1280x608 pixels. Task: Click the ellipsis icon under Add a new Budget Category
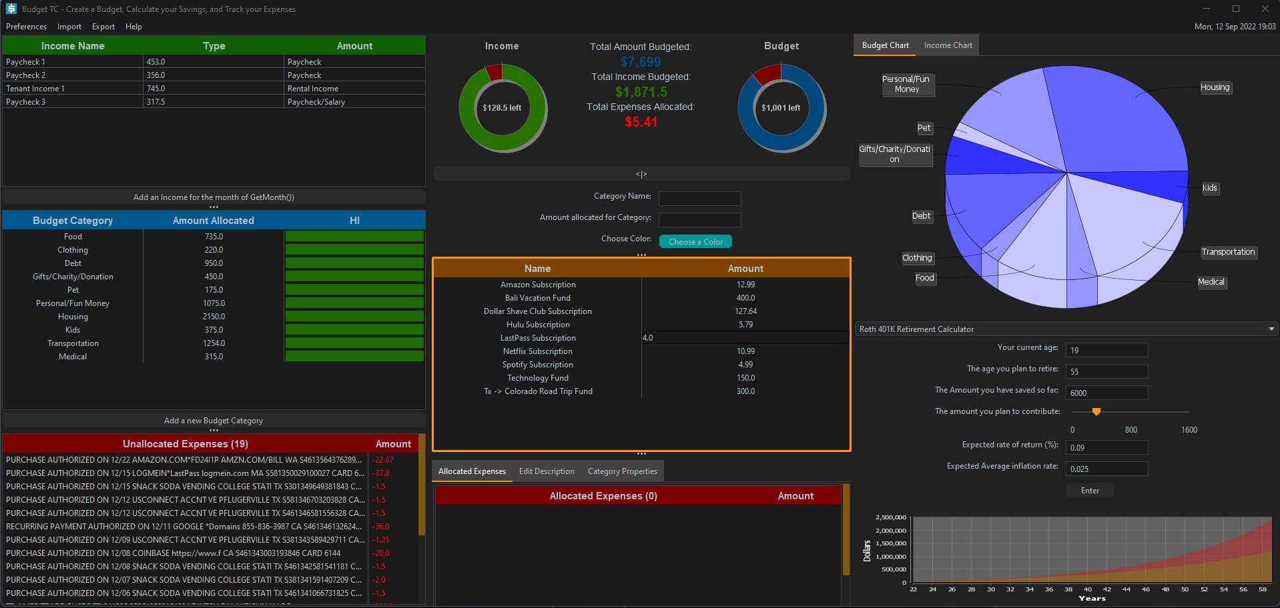[x=214, y=430]
